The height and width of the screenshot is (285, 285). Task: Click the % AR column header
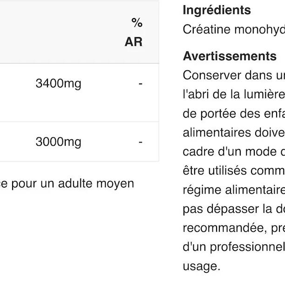134,32
